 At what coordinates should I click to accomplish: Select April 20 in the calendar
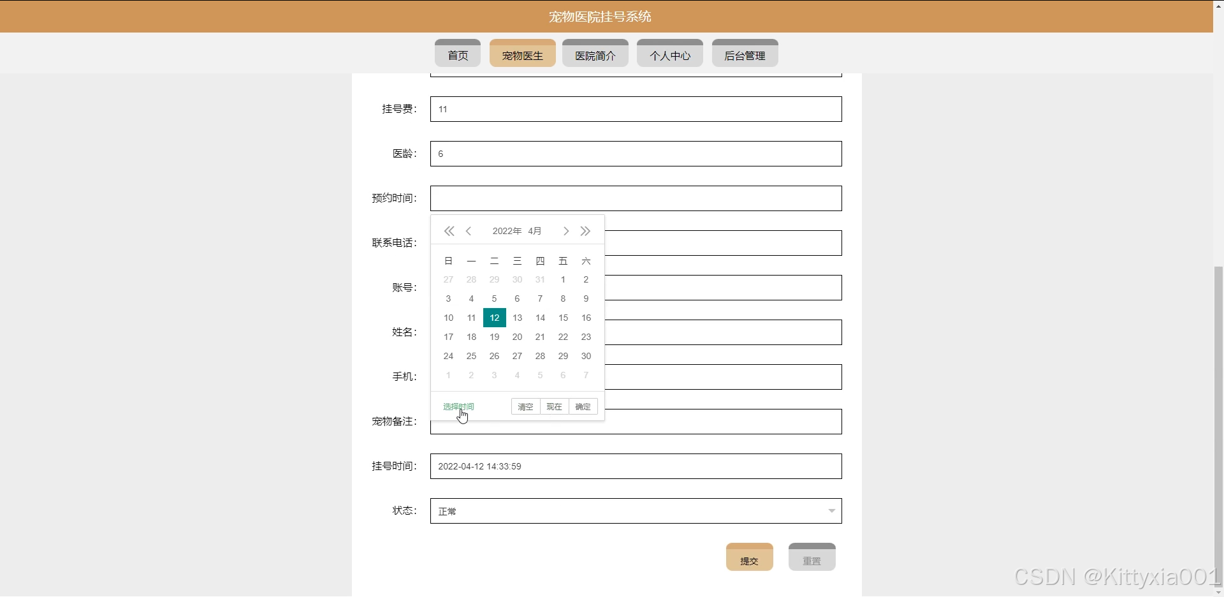coord(517,337)
